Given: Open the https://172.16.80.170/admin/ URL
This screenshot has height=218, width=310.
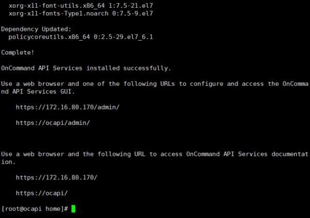Looking at the screenshot, I should click(x=68, y=107).
